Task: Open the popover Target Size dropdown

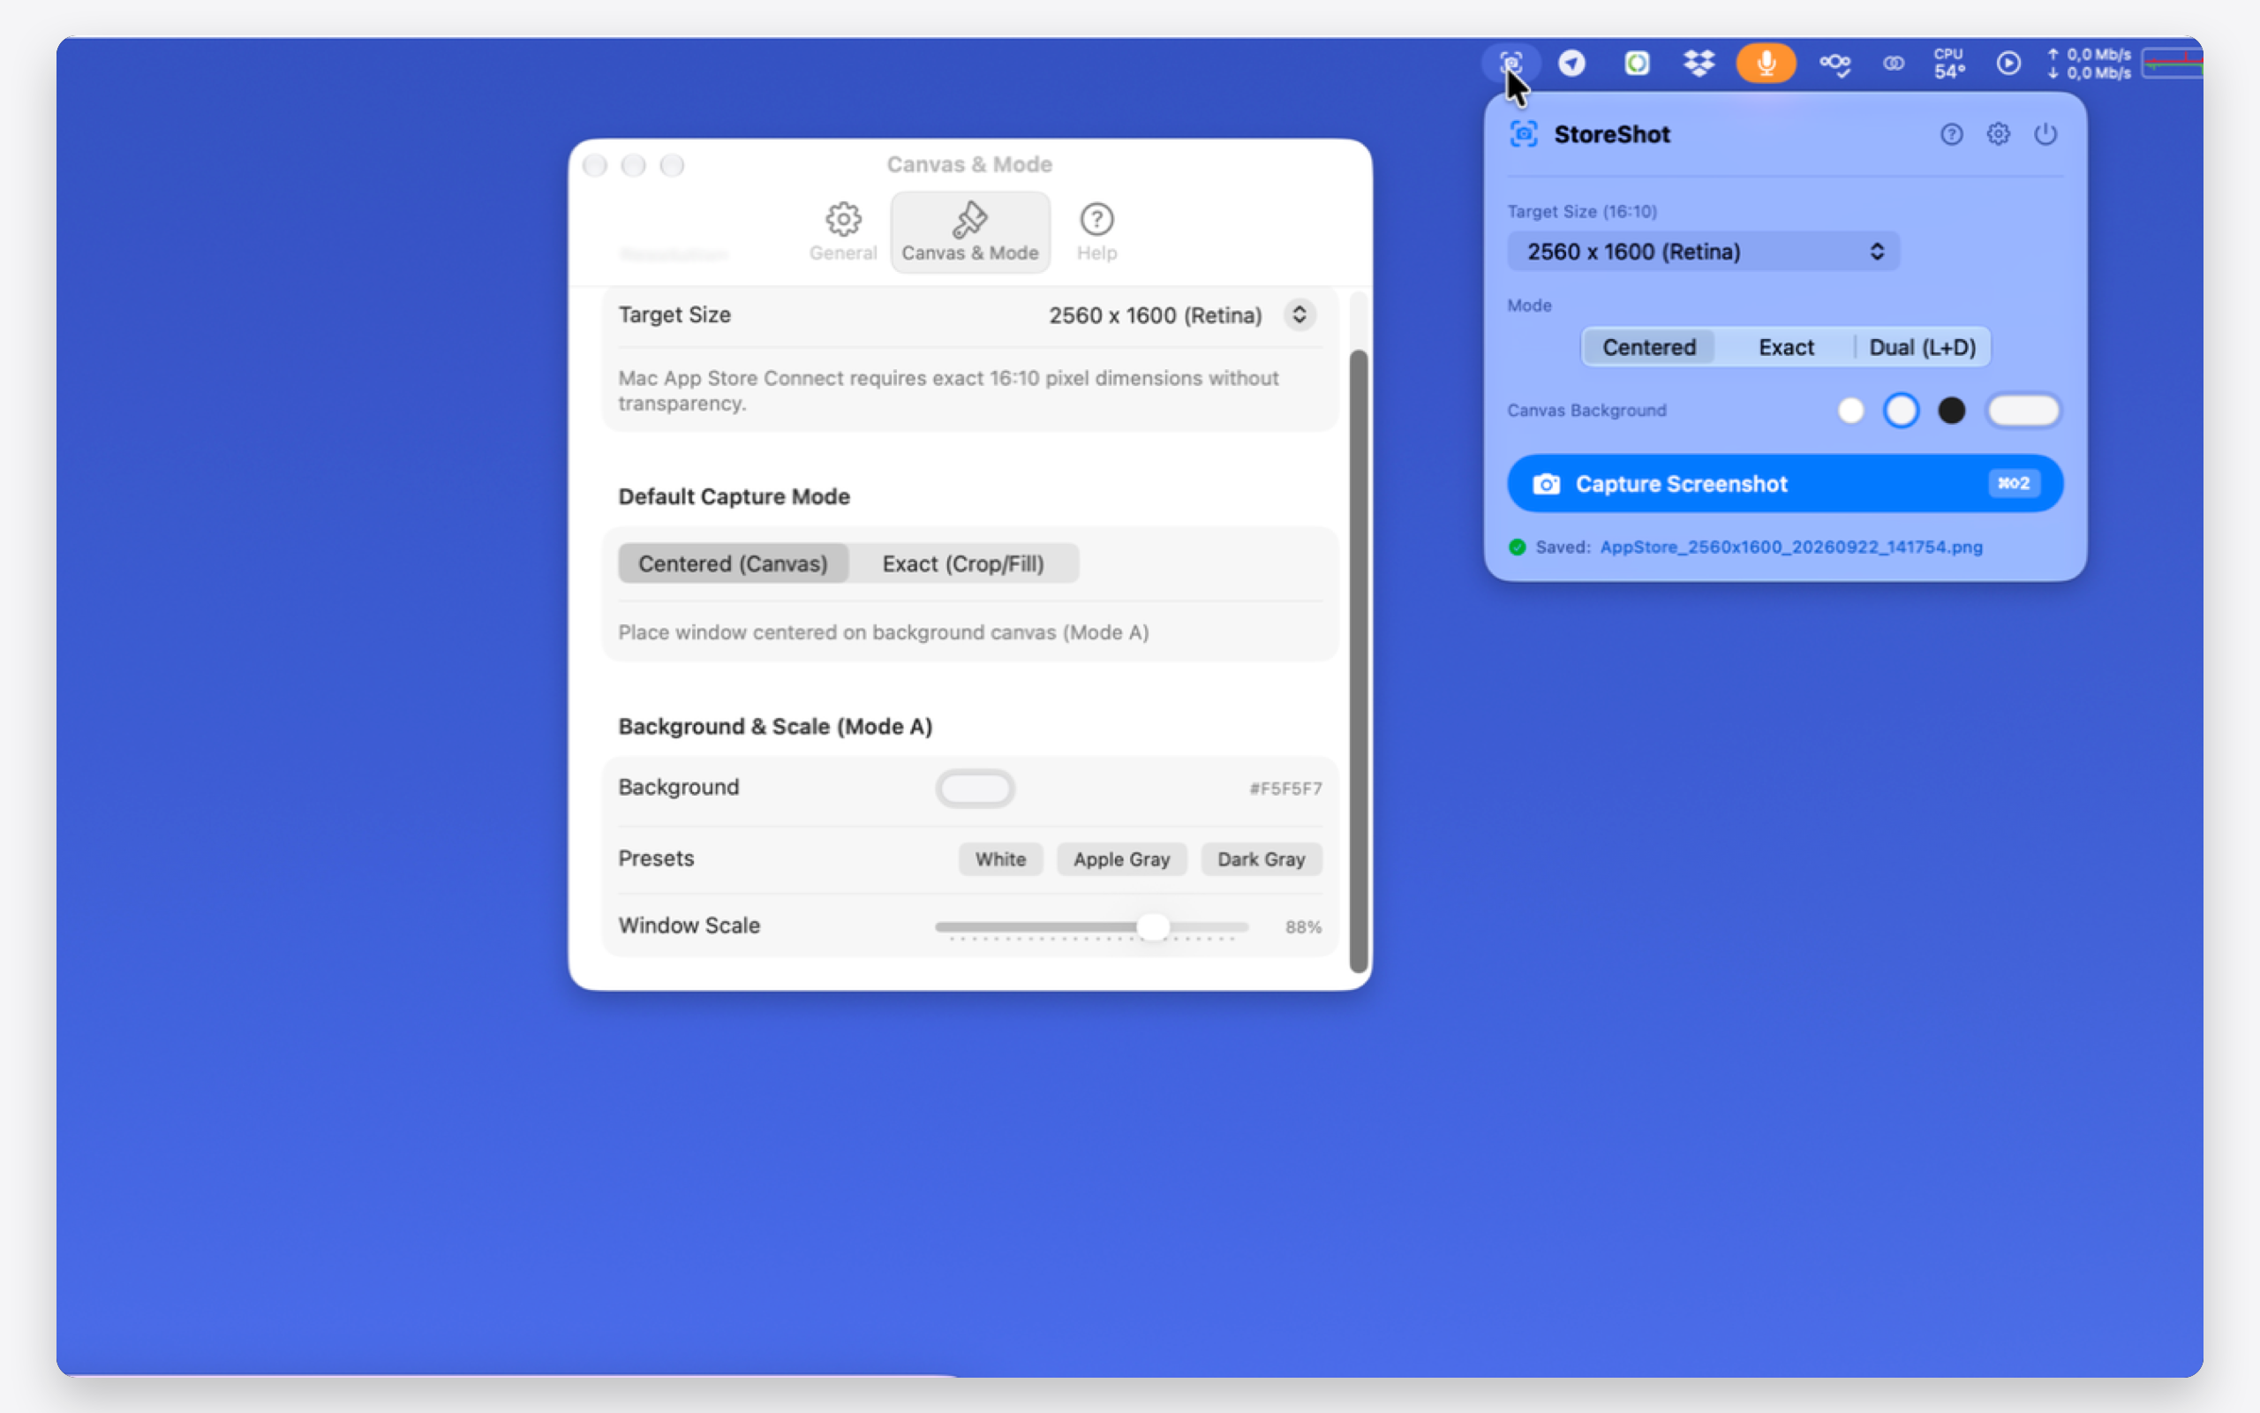Action: coord(1702,252)
